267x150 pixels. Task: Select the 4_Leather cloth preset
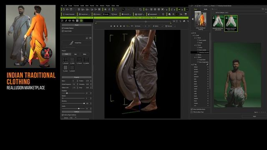pyautogui.click(x=86, y=60)
